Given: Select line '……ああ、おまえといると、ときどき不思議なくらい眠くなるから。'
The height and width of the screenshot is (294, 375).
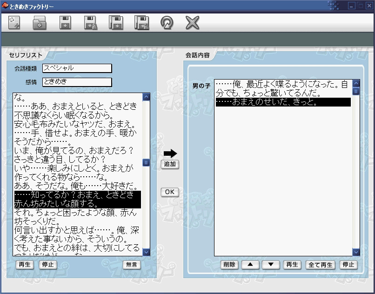Looking at the screenshot, I should coord(78,111).
